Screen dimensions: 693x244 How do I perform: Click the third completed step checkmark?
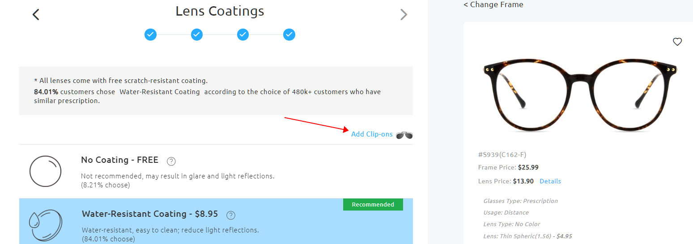pyautogui.click(x=243, y=34)
